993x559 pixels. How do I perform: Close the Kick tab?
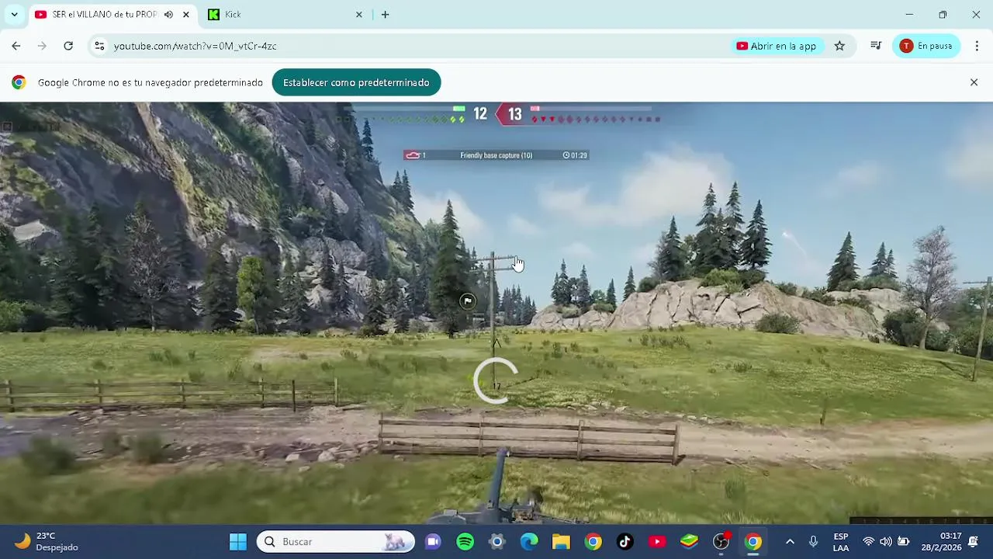pyautogui.click(x=358, y=15)
